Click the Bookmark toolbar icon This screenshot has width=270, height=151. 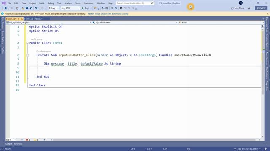pos(121,8)
